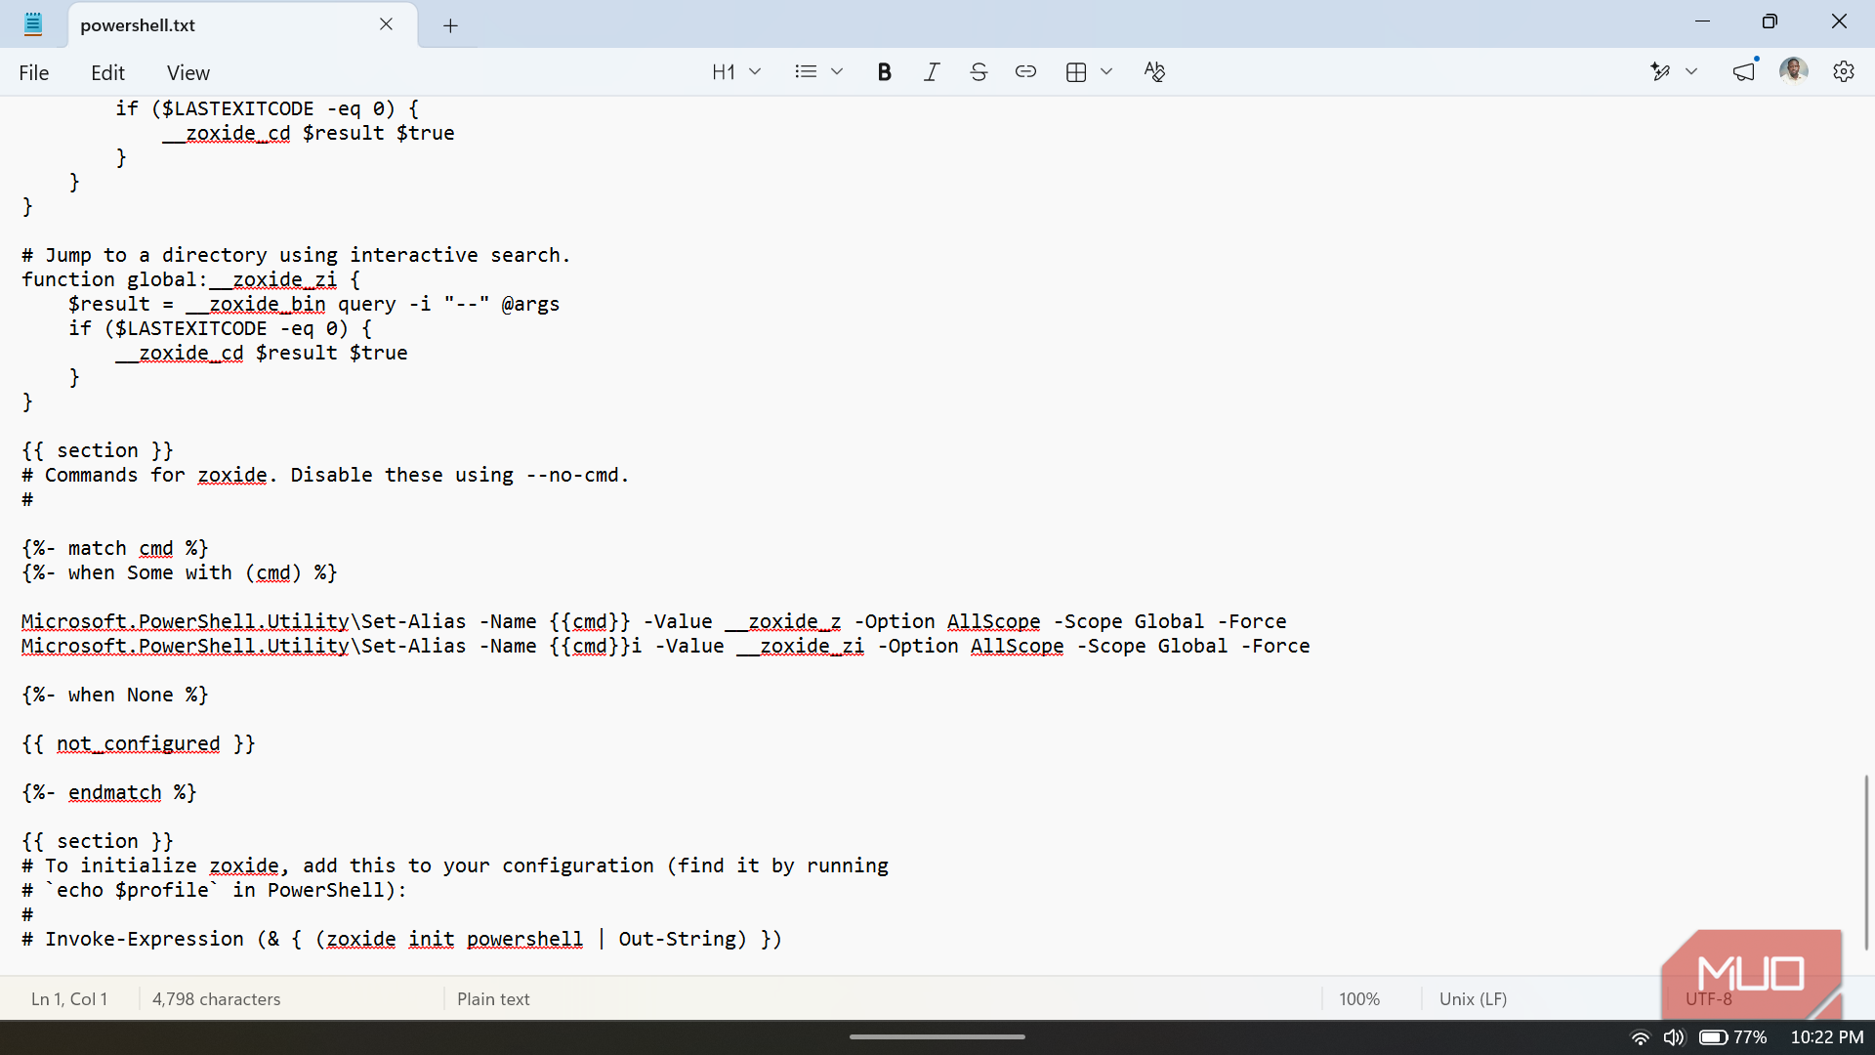Click the Unix (LF) line ending indicator
Viewport: 1875px width, 1055px height.
click(1473, 999)
